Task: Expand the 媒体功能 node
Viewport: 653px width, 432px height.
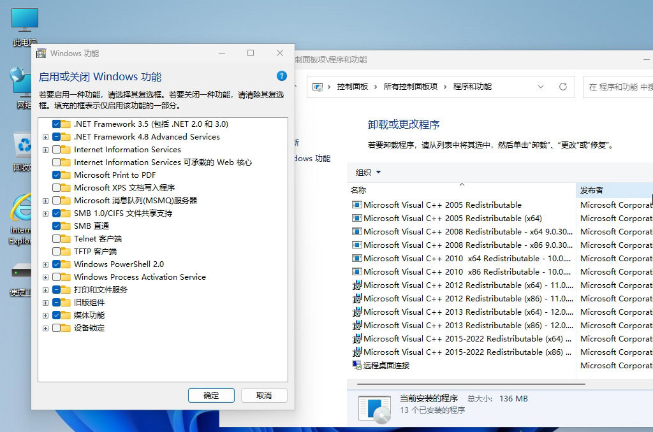Action: click(44, 315)
